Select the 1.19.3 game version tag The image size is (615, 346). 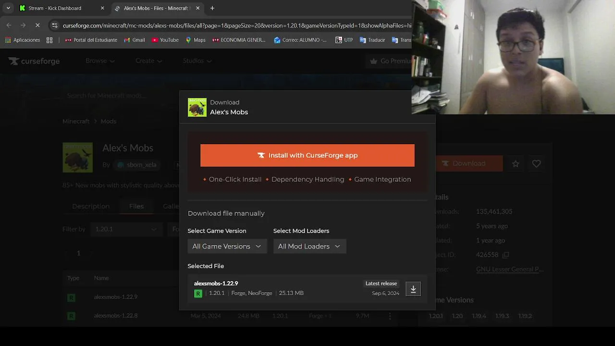coord(502,316)
